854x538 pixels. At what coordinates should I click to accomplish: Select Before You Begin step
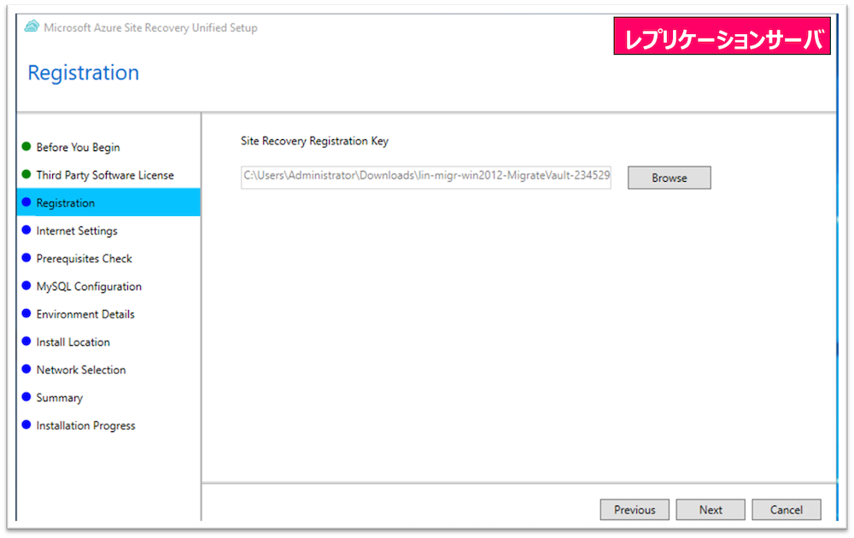point(78,147)
